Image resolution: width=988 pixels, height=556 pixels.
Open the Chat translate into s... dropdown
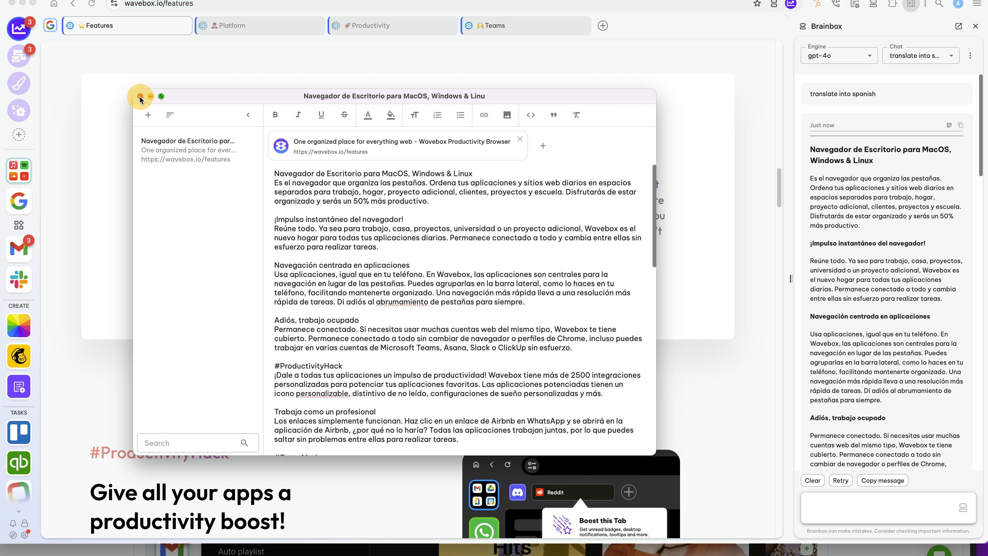pos(921,56)
